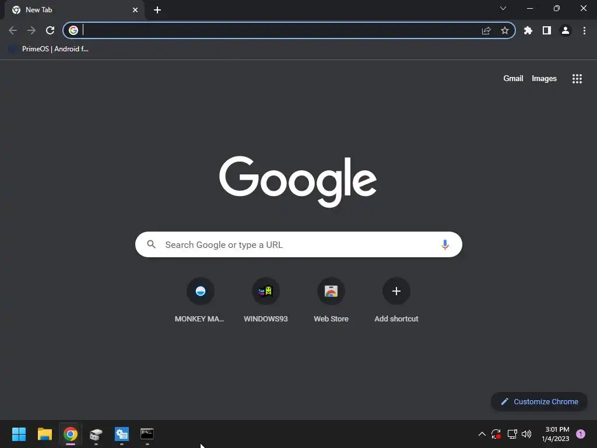Focus the Search Google or type a URL box
This screenshot has width=597, height=448.
[x=298, y=244]
